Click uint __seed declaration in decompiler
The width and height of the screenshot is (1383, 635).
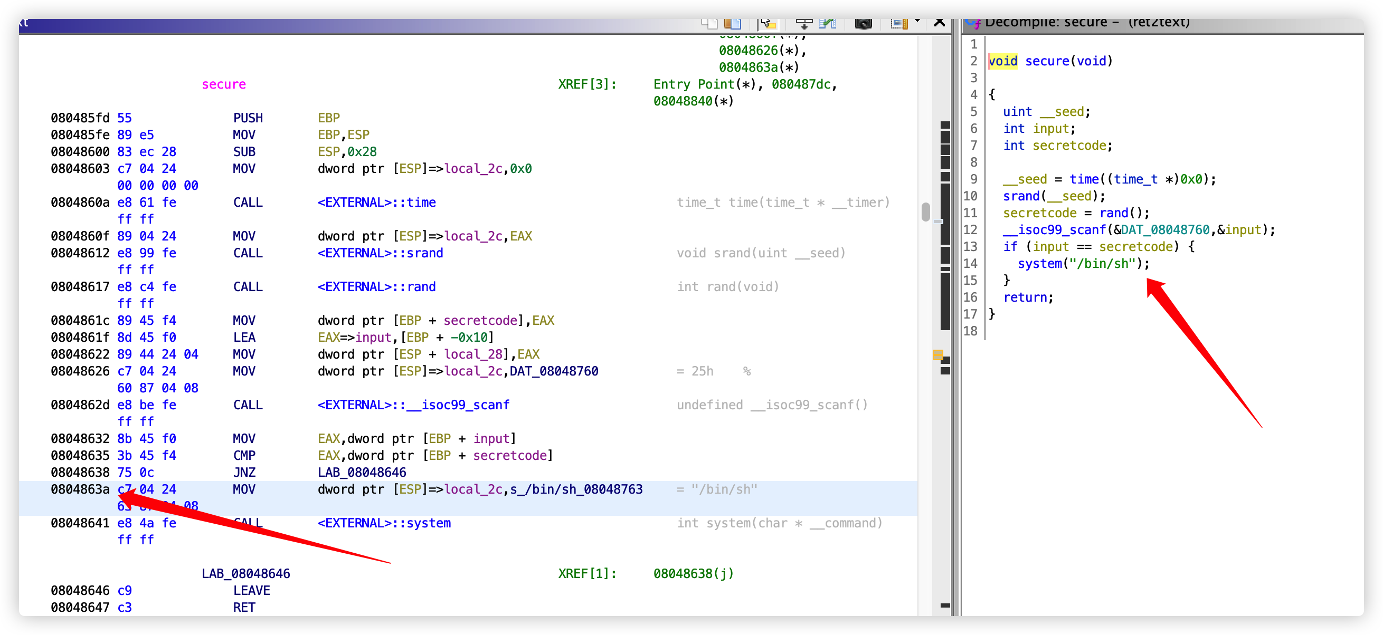pos(1046,112)
